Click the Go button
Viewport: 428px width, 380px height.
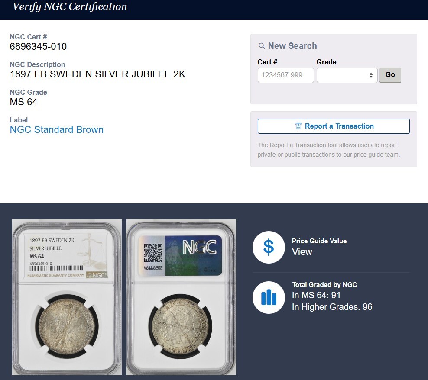click(x=390, y=75)
